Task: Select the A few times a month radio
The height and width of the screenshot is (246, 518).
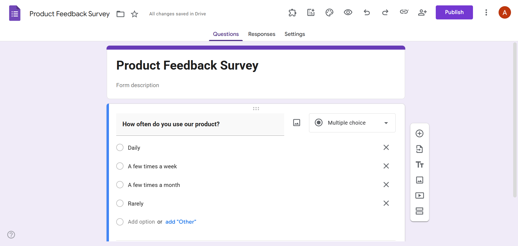Action: 120,185
